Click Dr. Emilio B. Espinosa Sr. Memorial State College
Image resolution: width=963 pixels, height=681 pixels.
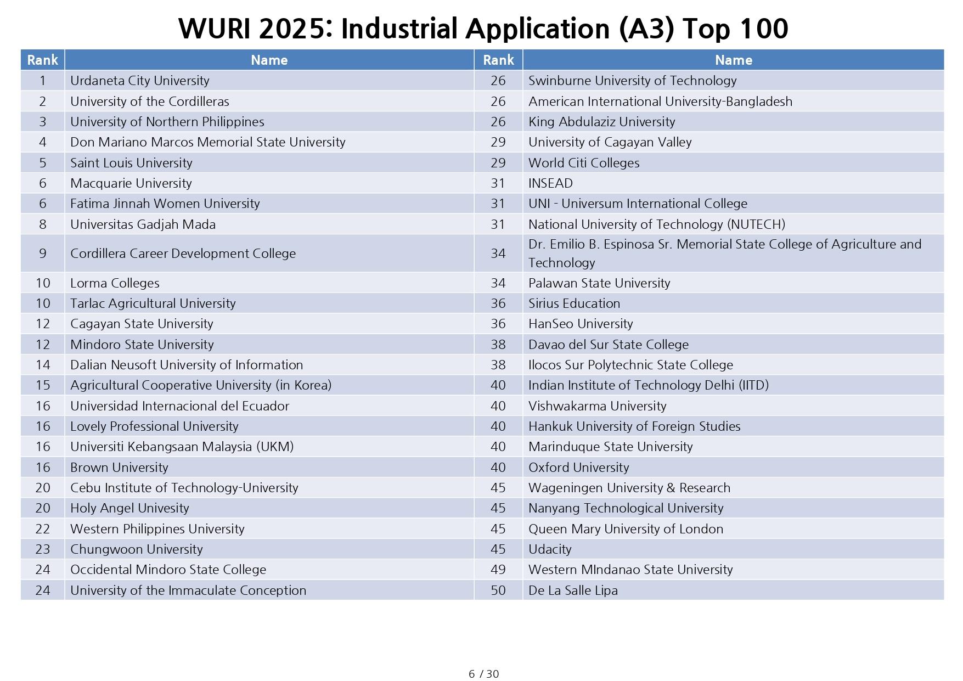point(725,254)
